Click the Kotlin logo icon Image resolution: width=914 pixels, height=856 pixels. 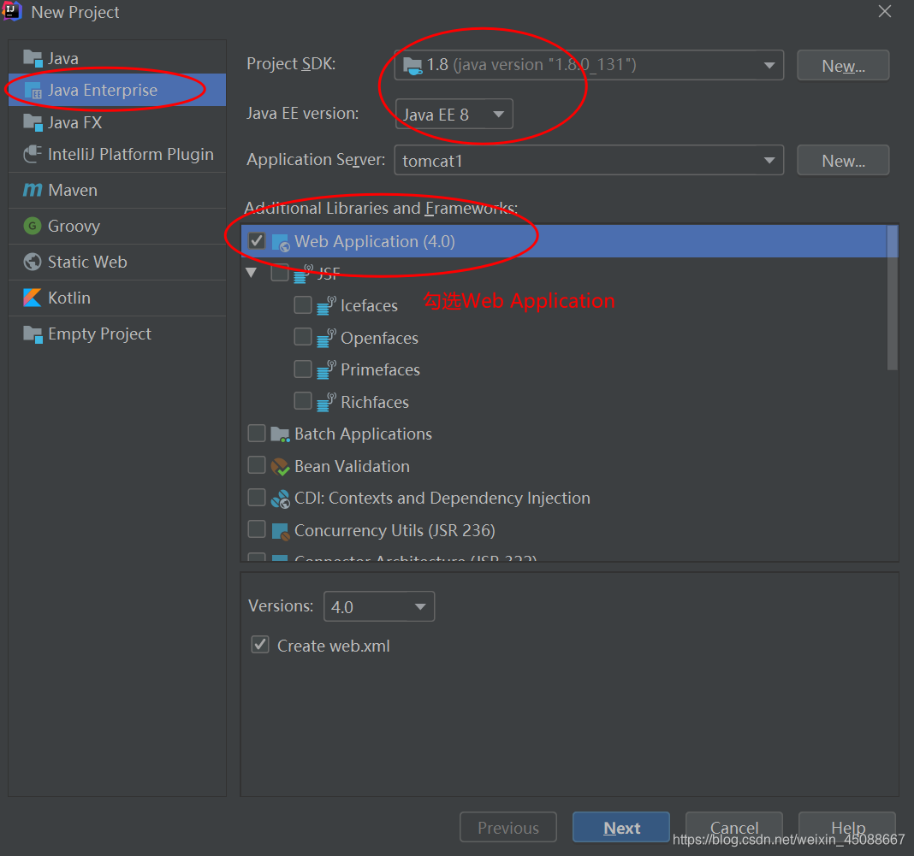coord(33,298)
